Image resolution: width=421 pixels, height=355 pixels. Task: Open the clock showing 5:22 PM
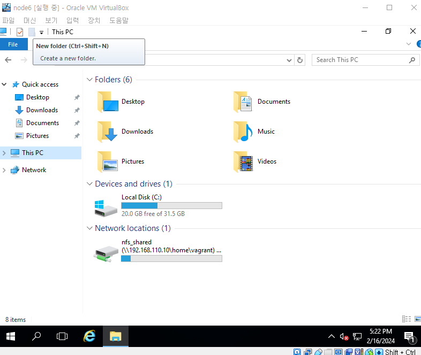381,336
